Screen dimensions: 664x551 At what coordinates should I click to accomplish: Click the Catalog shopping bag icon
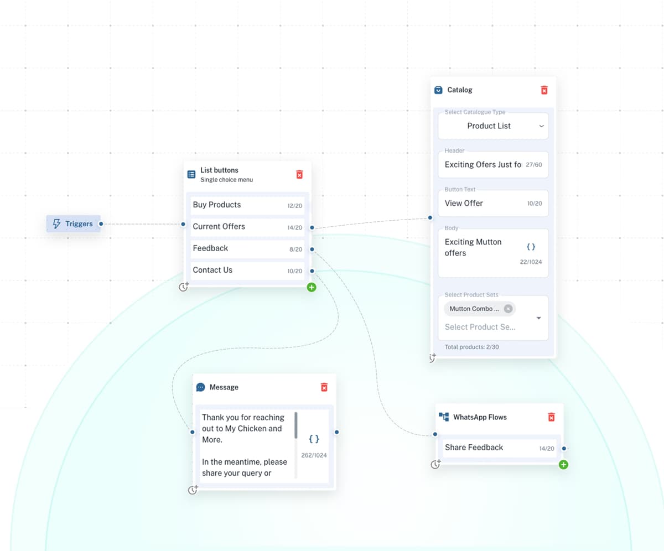[x=438, y=90]
